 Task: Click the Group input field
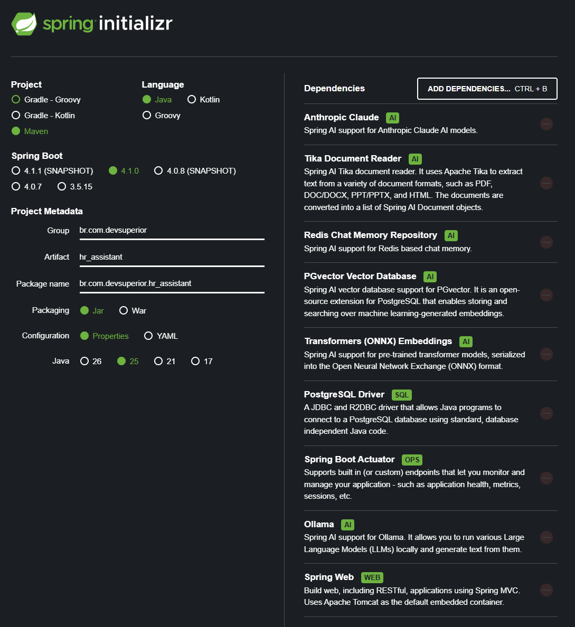coord(172,231)
